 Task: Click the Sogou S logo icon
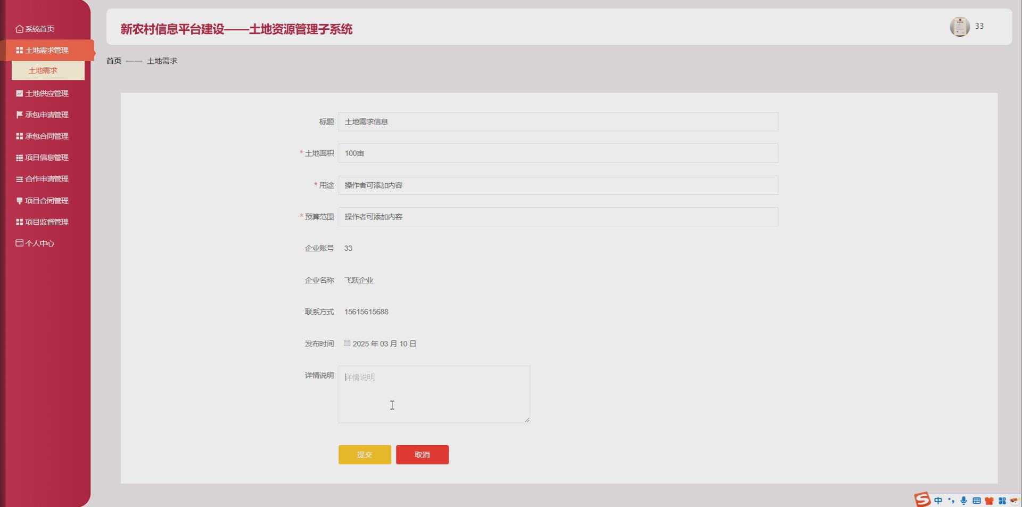(922, 500)
